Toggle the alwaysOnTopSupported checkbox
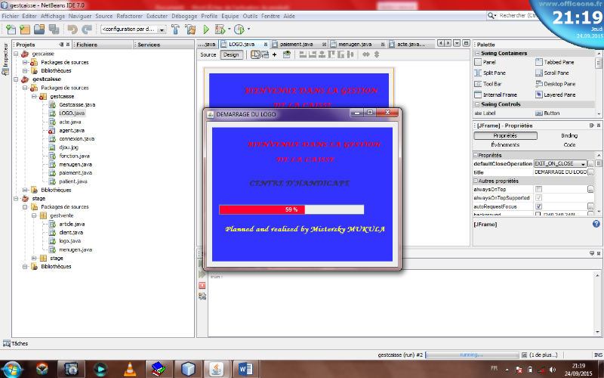Viewport: 604px width, 378px height. [x=538, y=198]
